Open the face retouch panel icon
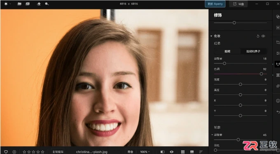This screenshot has height=154, width=280. (x=278, y=64)
